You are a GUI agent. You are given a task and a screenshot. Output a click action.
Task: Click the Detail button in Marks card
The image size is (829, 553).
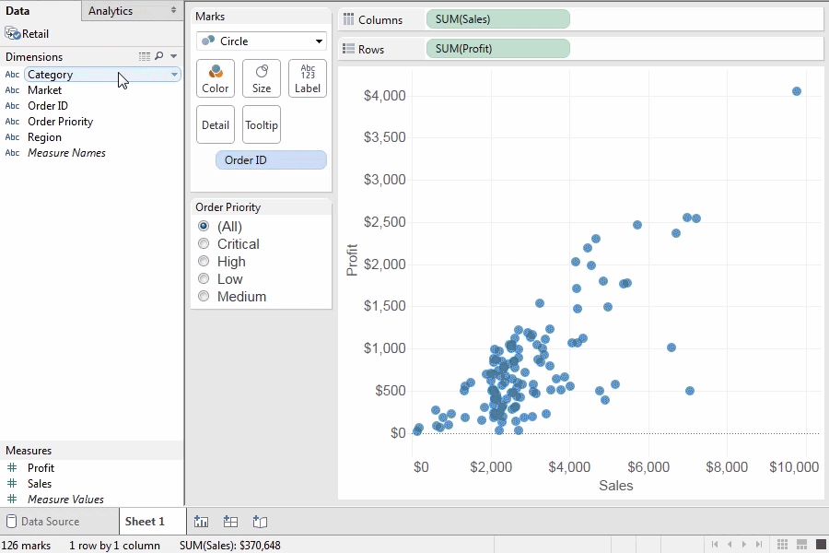(216, 124)
